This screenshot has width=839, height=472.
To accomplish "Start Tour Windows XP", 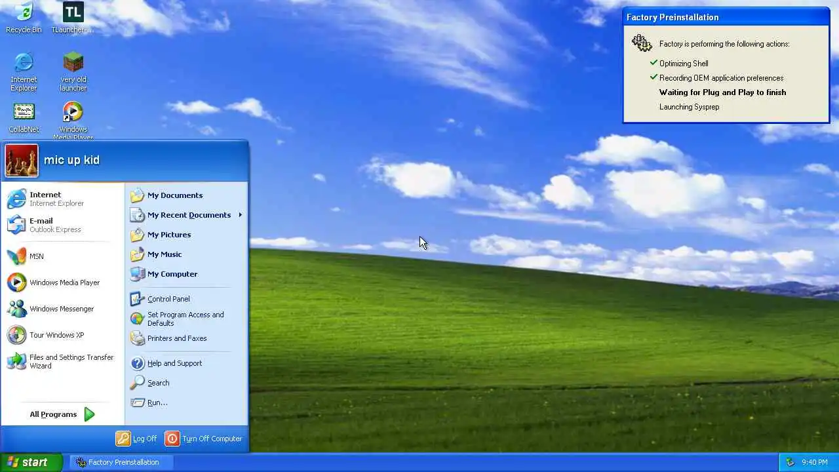I will click(x=62, y=335).
